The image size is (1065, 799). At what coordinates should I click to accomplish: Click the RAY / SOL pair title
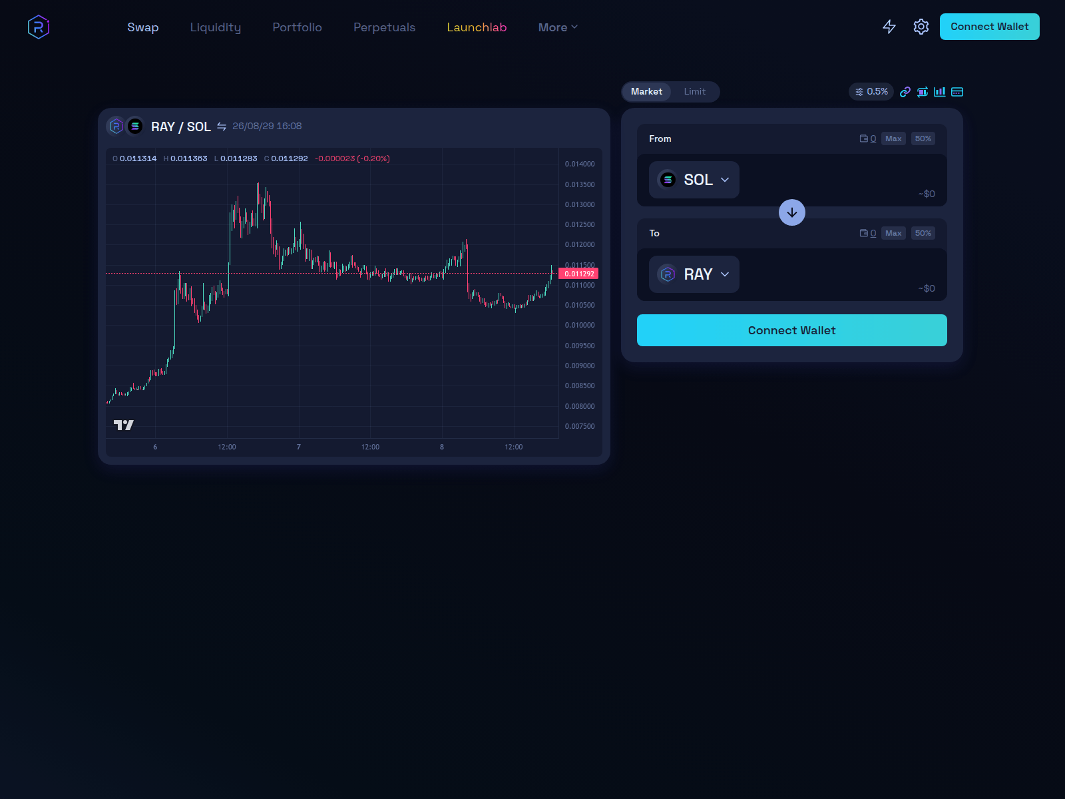coord(181,127)
